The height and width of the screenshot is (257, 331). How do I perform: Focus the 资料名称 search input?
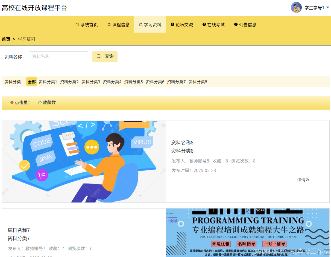[x=58, y=57]
